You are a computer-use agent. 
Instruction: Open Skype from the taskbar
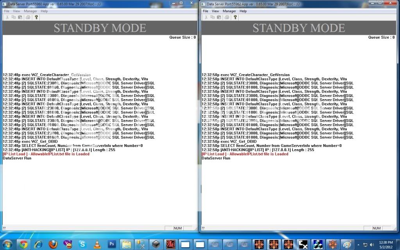(82, 244)
